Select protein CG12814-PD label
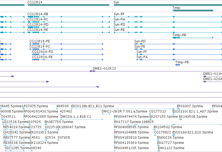 [x=43, y=52]
